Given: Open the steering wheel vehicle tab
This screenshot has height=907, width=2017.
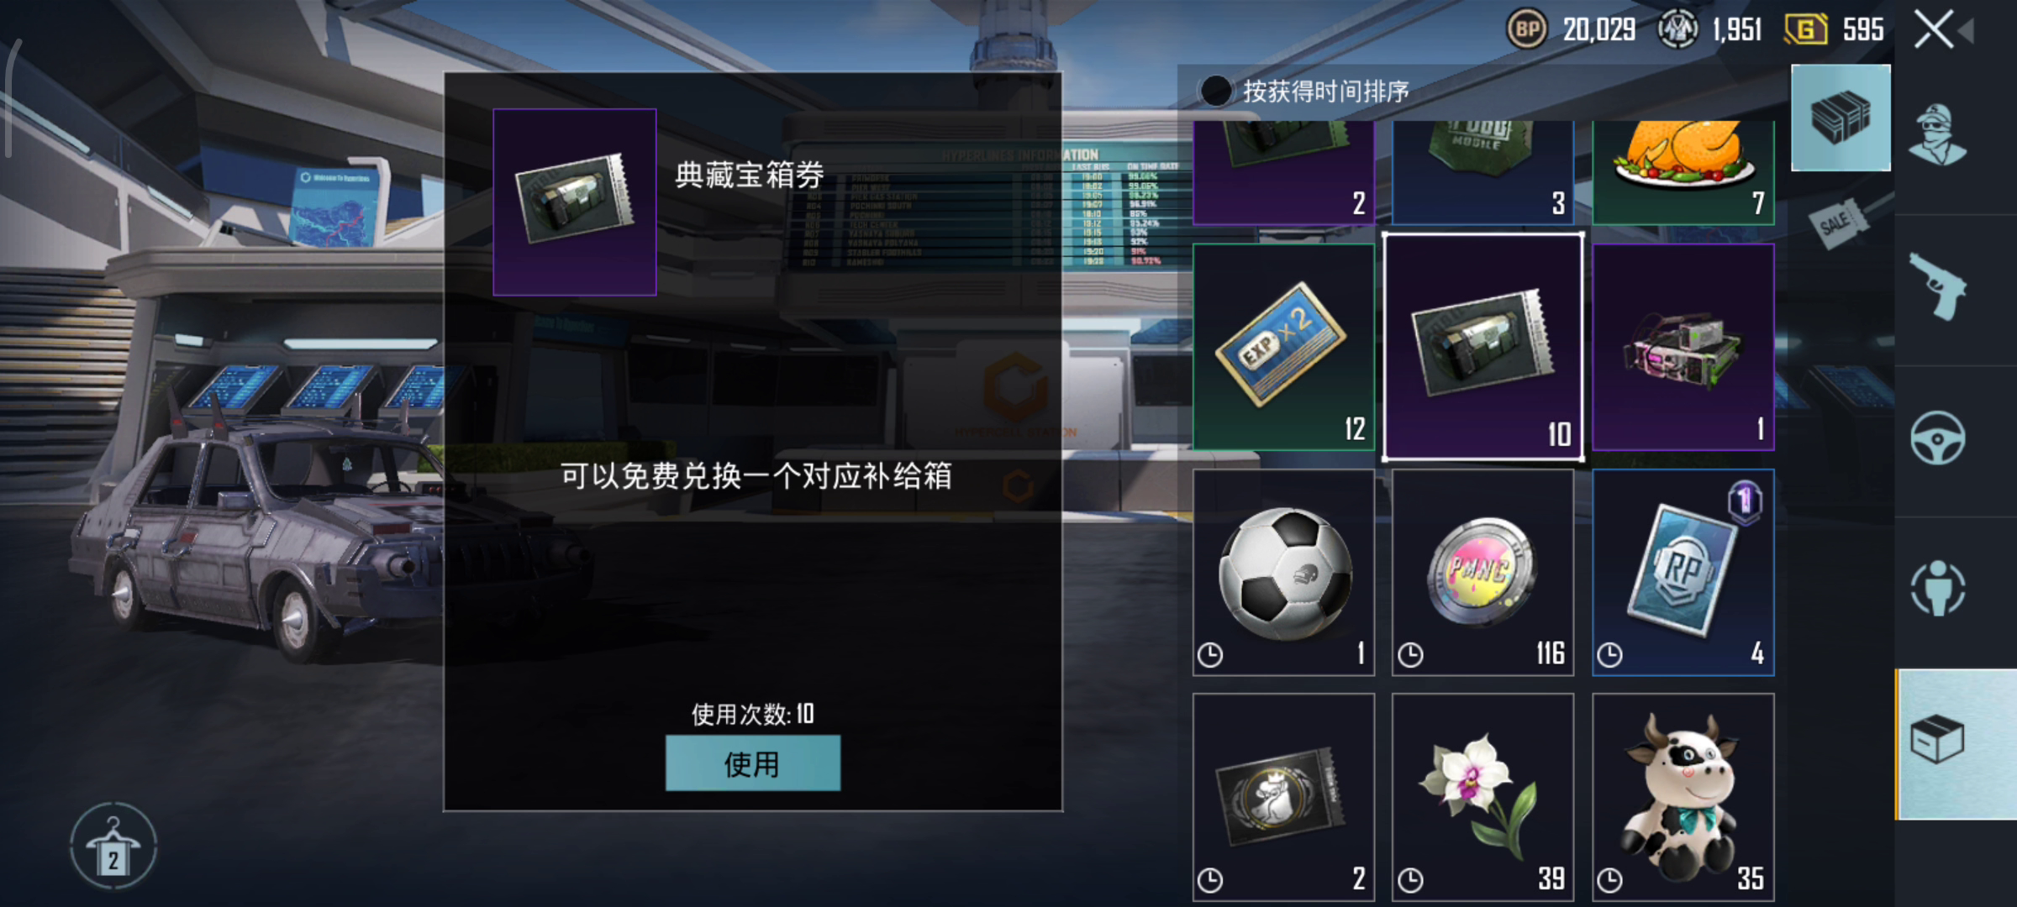Looking at the screenshot, I should [1938, 438].
